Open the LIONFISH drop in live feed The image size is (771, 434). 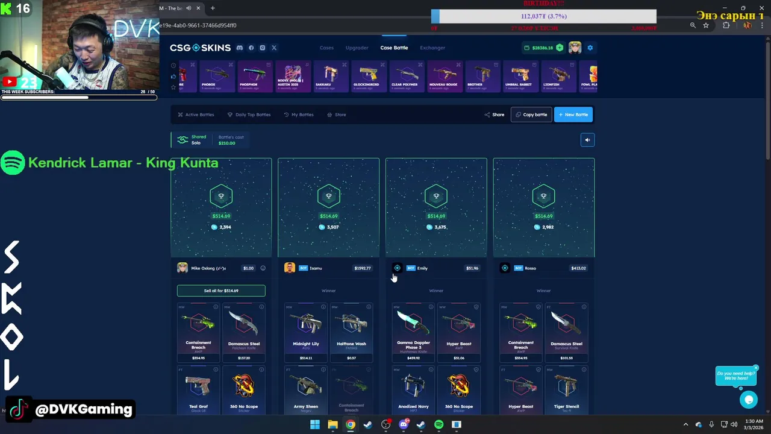pyautogui.click(x=558, y=76)
